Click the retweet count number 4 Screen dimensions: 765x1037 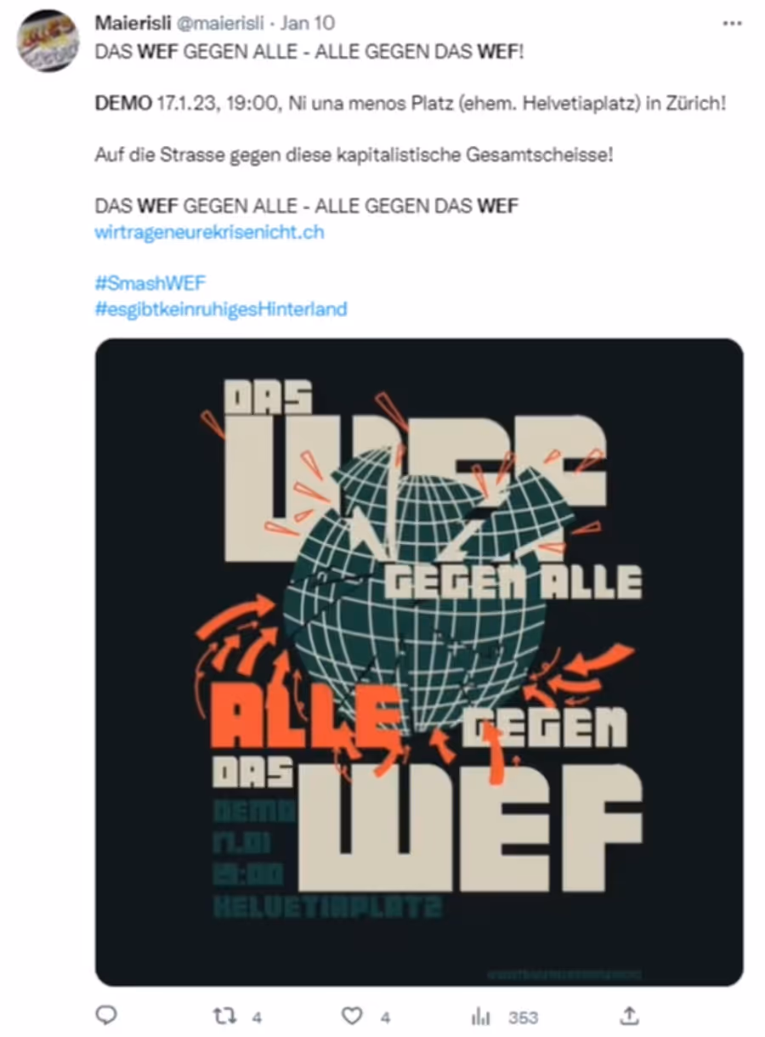pos(257,1017)
